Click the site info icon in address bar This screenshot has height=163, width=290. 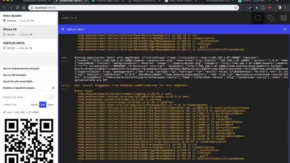[x=32, y=8]
